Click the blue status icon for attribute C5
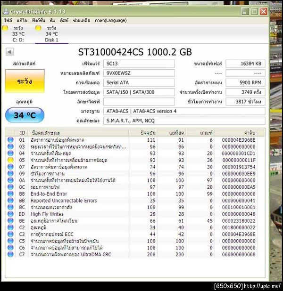283x291 pixels. pyautogui.click(x=10, y=241)
